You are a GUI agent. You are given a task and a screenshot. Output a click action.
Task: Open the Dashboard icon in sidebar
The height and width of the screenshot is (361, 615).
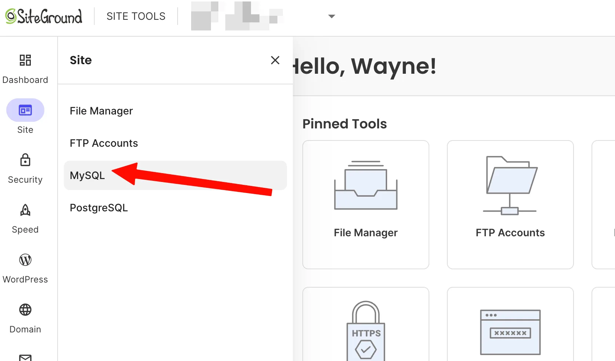coord(25,60)
